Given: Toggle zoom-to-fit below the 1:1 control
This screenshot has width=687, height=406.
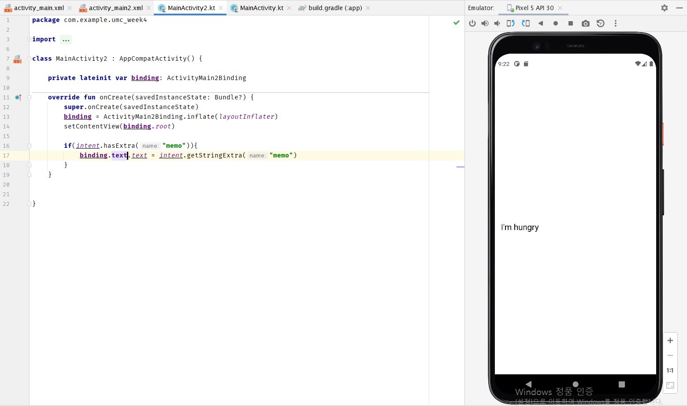Looking at the screenshot, I should (x=670, y=385).
